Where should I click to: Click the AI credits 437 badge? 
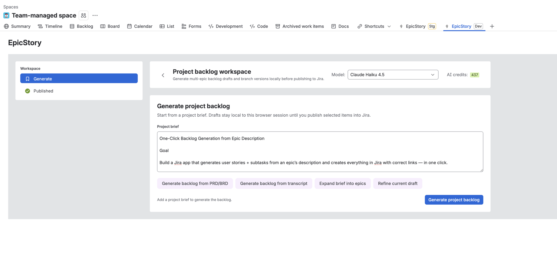pyautogui.click(x=474, y=75)
